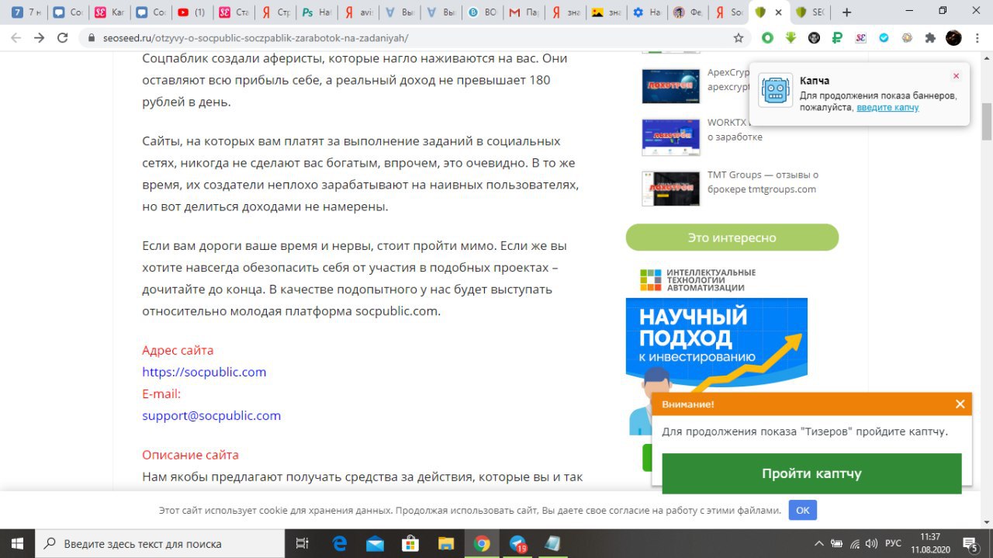The width and height of the screenshot is (993, 558).
Task: Open the https://socpublic.com link
Action: 204,372
